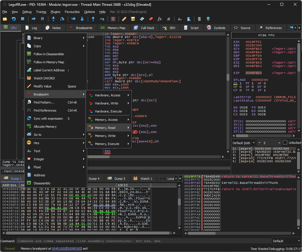Click the dump pane horizontal scrollbar
This screenshot has height=252, width=302.
pyautogui.click(x=88, y=233)
